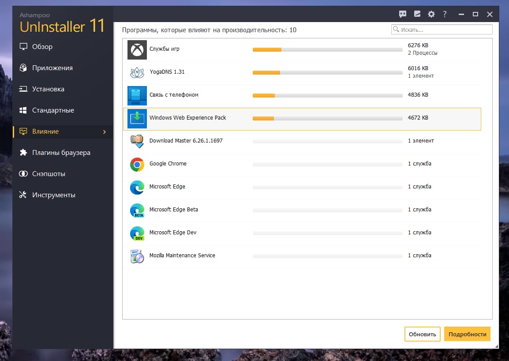Open feedback via speech bubble icon
The image size is (509, 361).
[x=402, y=14]
